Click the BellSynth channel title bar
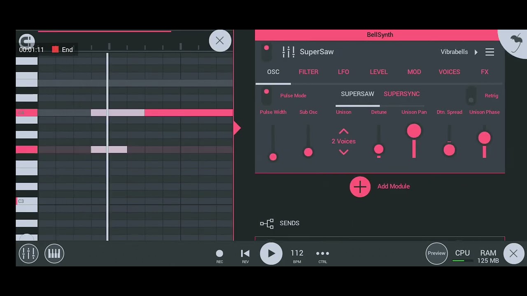This screenshot has height=296, width=527. click(380, 35)
